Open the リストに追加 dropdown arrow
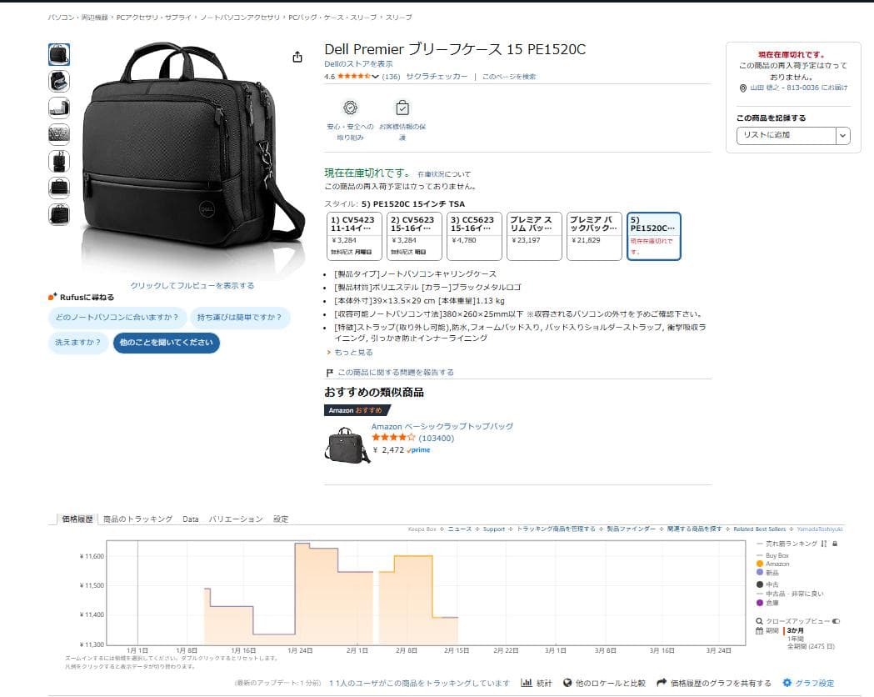The width and height of the screenshot is (874, 697). 843,136
